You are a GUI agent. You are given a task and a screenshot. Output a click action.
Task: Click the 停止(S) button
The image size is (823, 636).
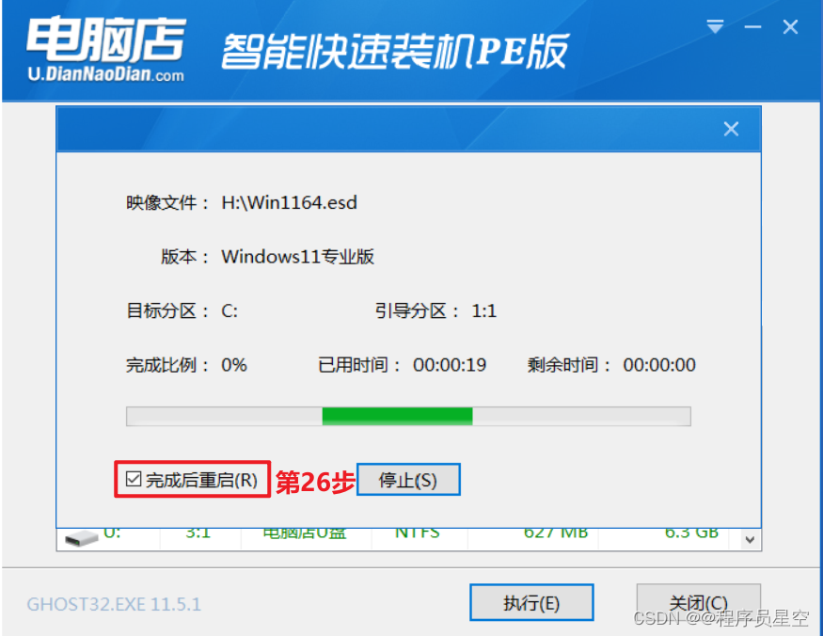click(408, 480)
